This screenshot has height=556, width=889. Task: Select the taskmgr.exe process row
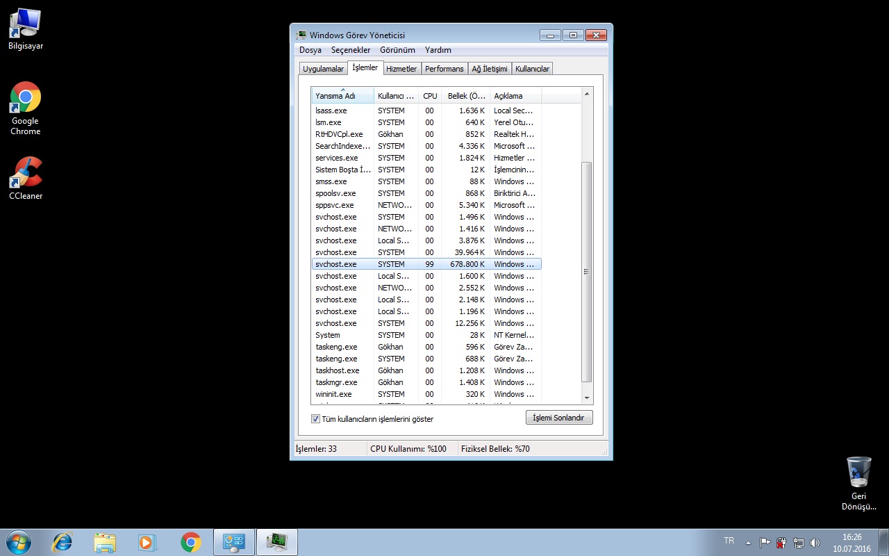[x=426, y=382]
